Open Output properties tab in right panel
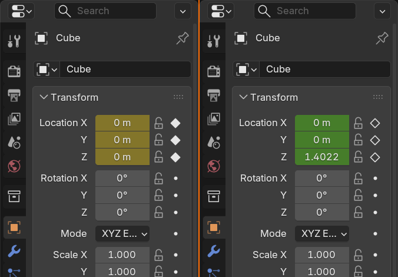Image resolution: width=398 pixels, height=277 pixels. [x=214, y=95]
